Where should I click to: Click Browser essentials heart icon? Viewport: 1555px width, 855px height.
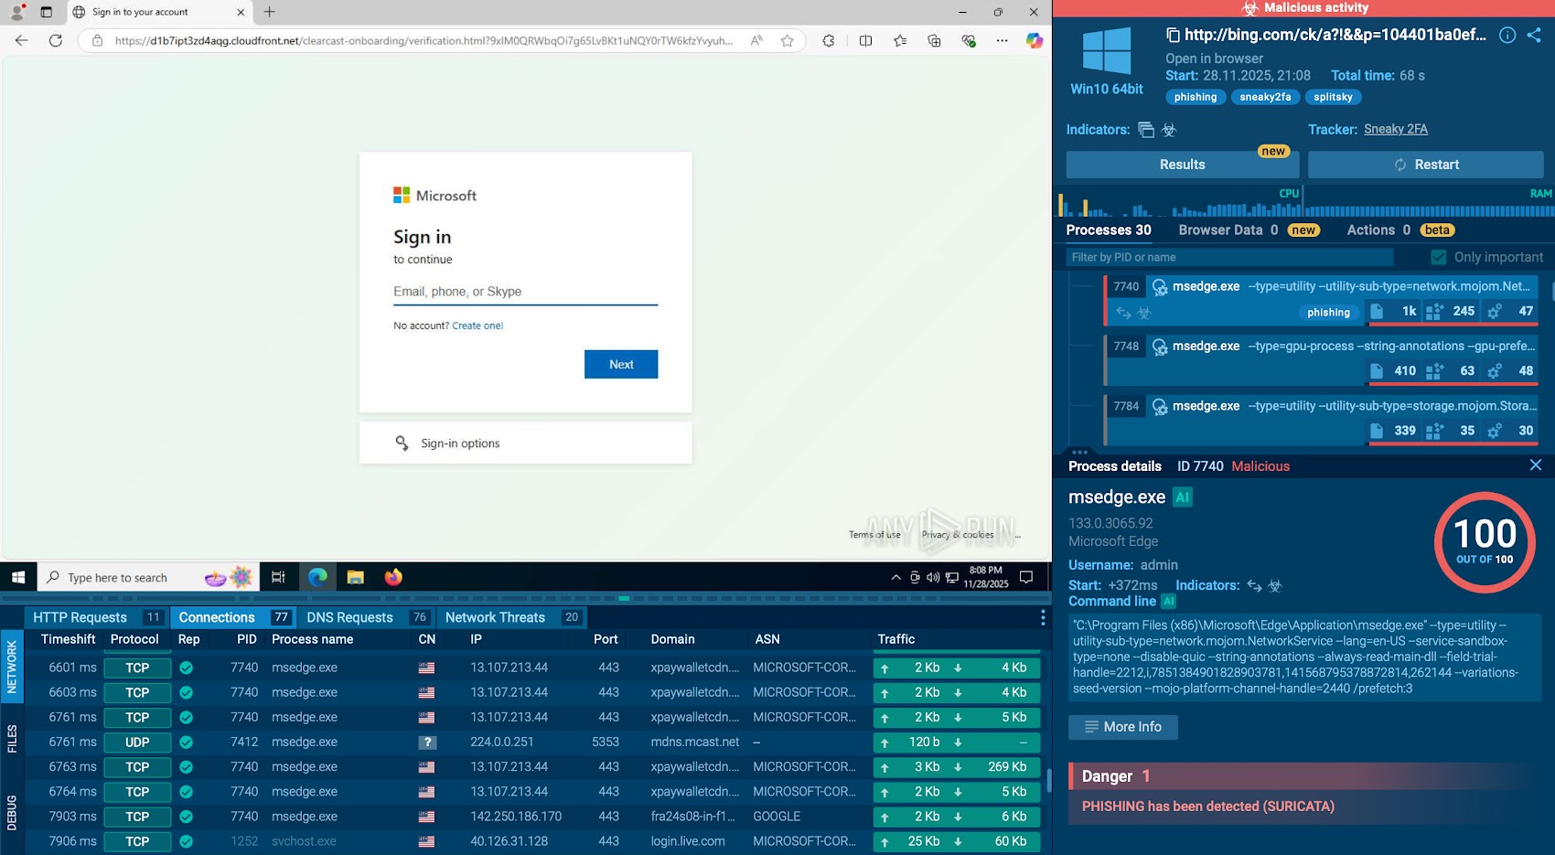point(969,40)
